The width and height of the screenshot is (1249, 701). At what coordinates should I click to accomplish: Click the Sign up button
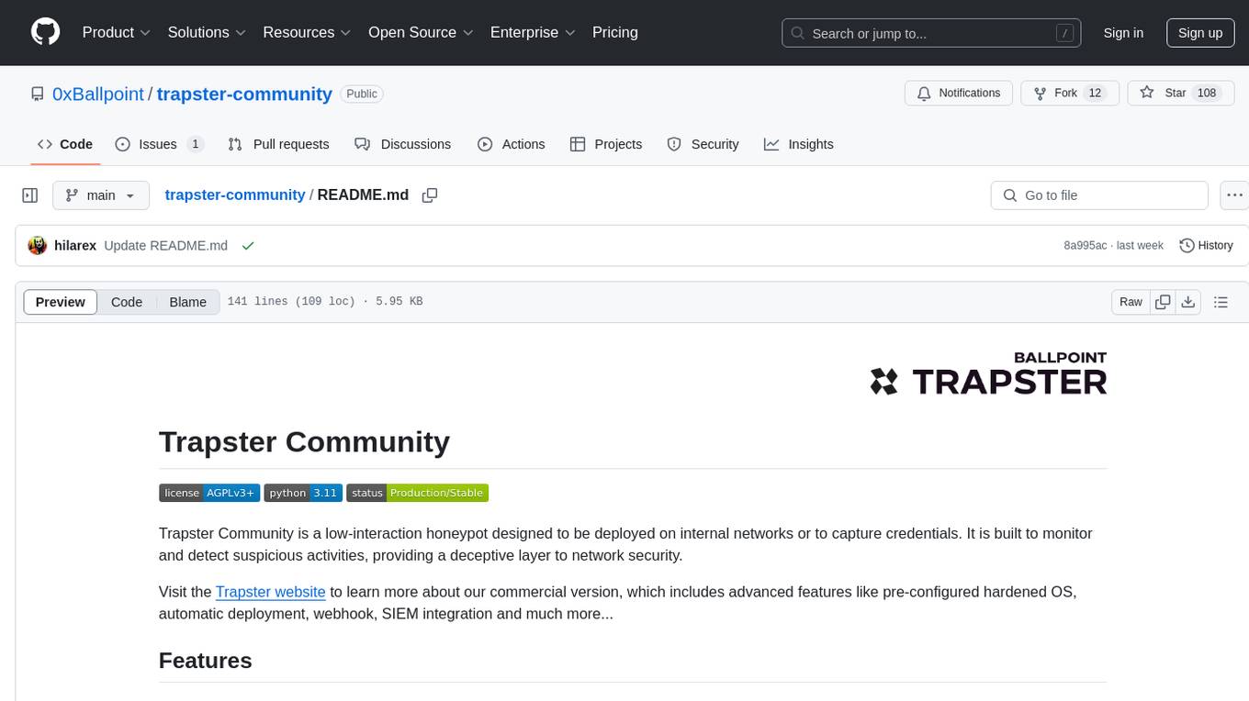pyautogui.click(x=1200, y=33)
